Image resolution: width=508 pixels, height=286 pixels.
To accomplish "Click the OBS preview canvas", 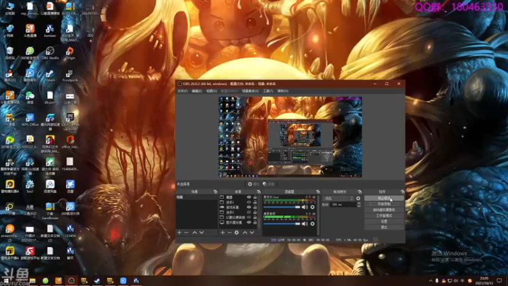I will (290, 137).
